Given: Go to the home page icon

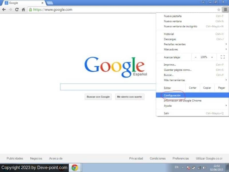Looking at the screenshot, I should [23, 9].
